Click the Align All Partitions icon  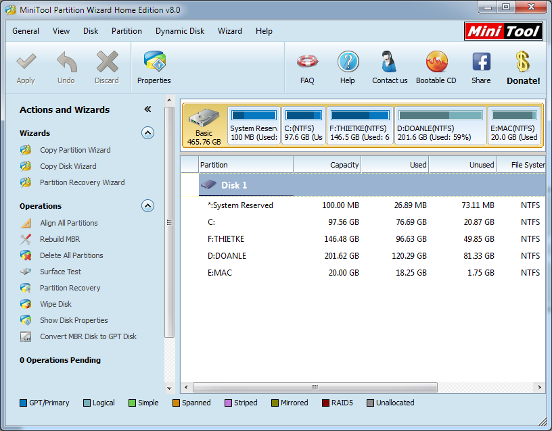click(26, 223)
